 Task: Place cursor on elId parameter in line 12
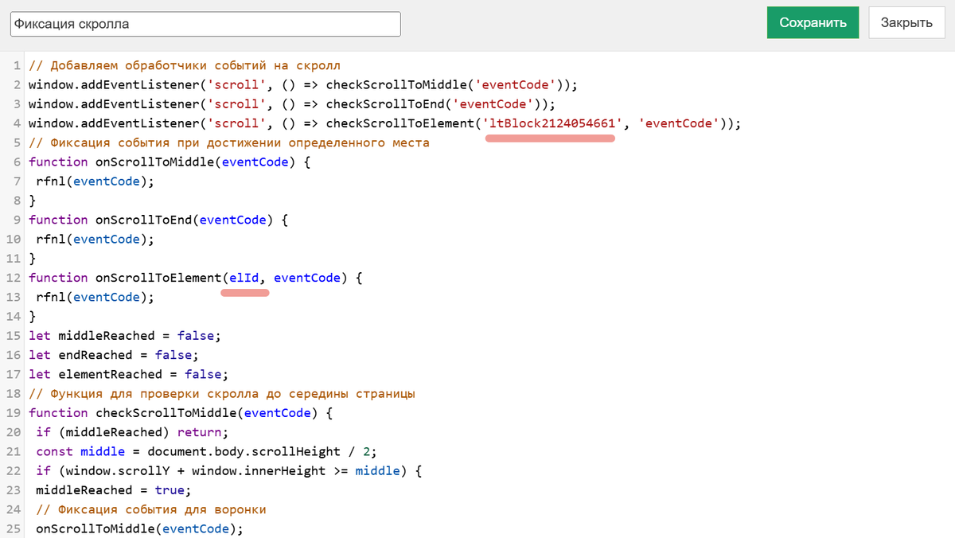tap(244, 278)
